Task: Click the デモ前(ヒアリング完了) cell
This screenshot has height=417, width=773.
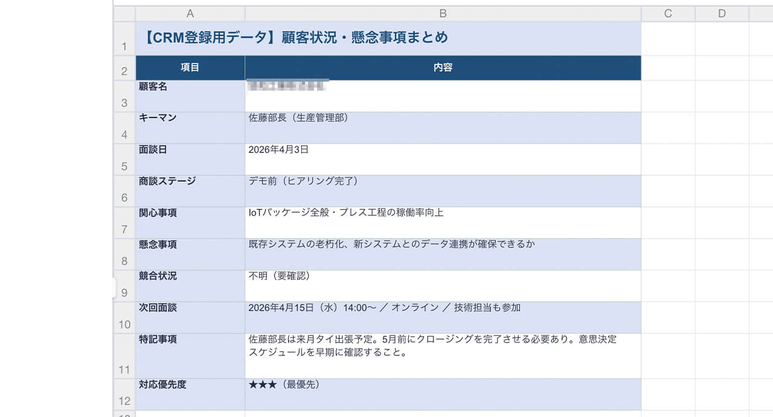Action: click(x=443, y=190)
